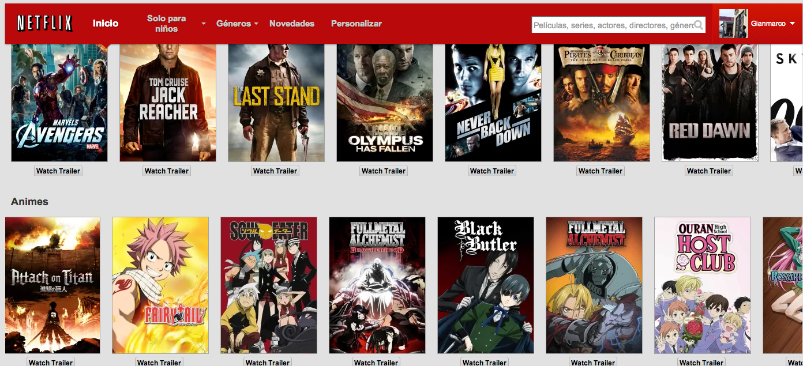Image resolution: width=803 pixels, height=366 pixels.
Task: Expand the Gianmarco account dropdown arrow
Action: [792, 24]
